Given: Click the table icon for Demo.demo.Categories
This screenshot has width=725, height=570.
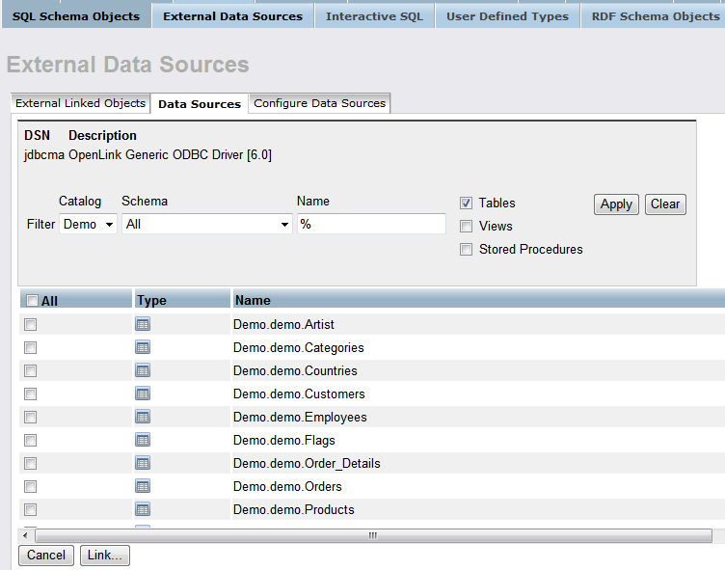Looking at the screenshot, I should pyautogui.click(x=143, y=347).
